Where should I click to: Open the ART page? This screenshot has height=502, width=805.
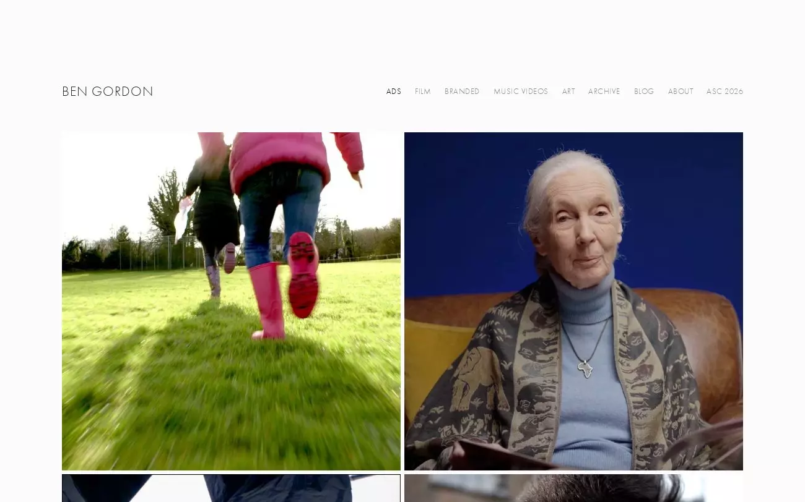568,91
